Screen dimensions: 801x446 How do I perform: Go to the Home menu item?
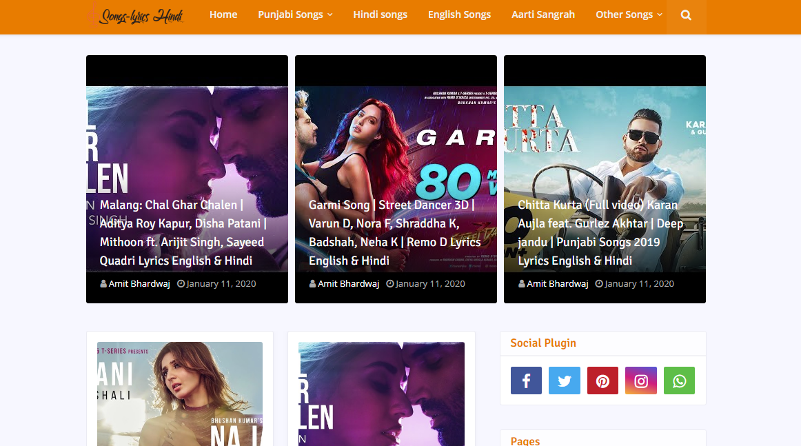[223, 14]
